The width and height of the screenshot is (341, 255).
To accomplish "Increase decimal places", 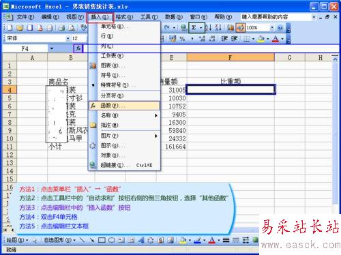I will pyautogui.click(x=202, y=39).
